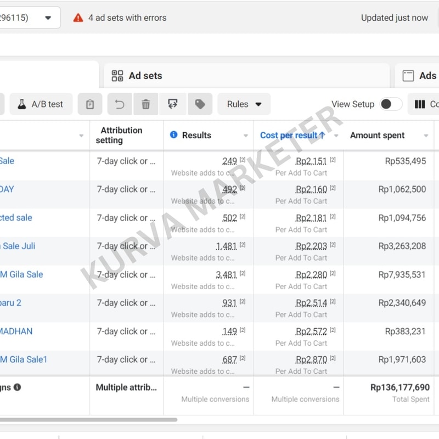The image size is (439, 439).
Task: Toggle the View Setup switch
Action: pyautogui.click(x=391, y=104)
